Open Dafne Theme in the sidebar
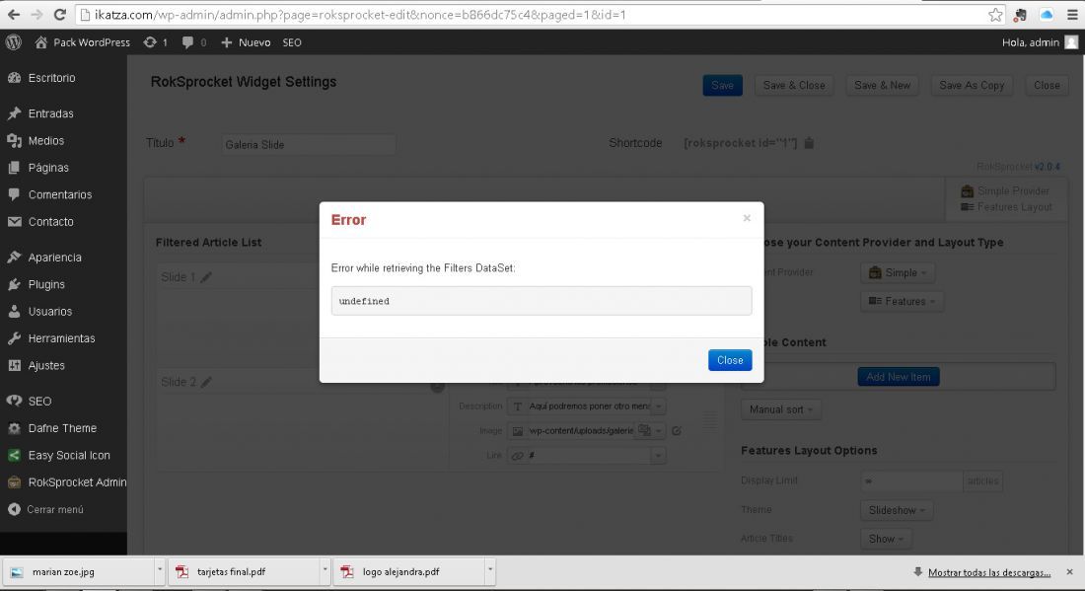1085x591 pixels. (64, 428)
